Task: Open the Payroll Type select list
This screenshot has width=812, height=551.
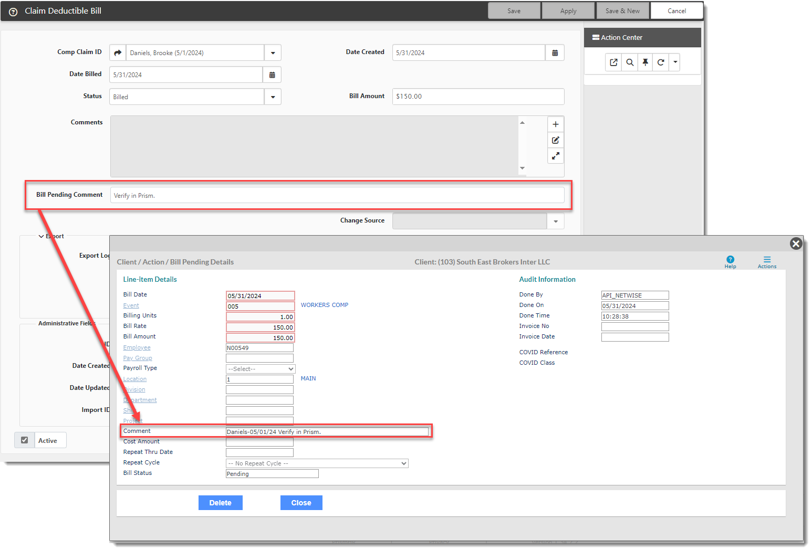Action: 261,369
